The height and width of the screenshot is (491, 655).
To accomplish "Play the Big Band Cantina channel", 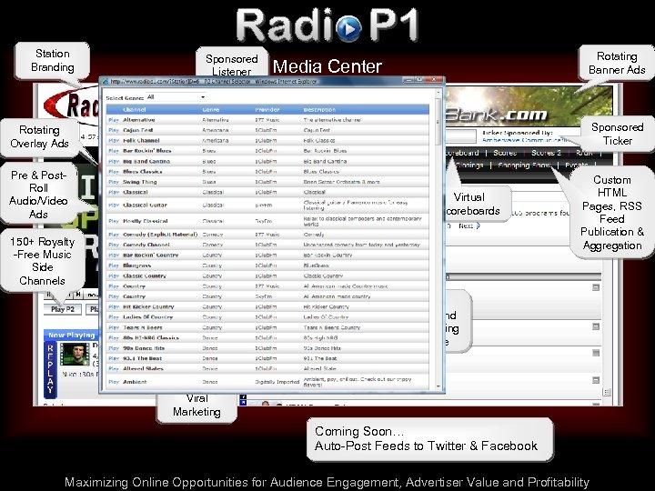I will 114,161.
